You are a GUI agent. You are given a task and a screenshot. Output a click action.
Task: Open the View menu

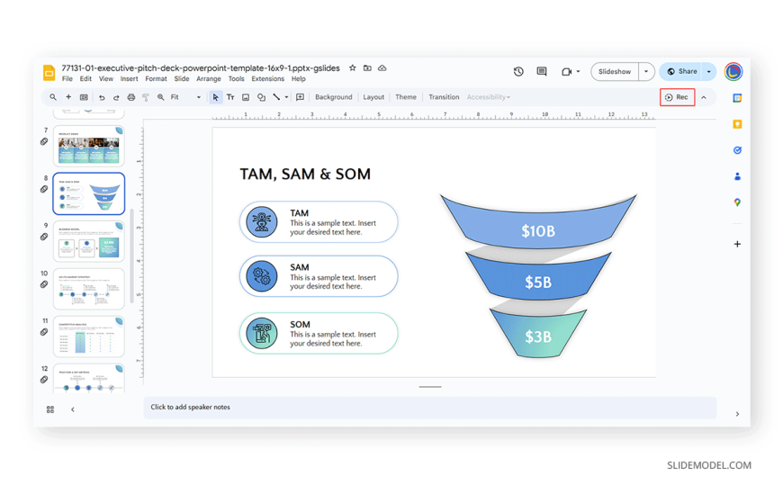106,79
